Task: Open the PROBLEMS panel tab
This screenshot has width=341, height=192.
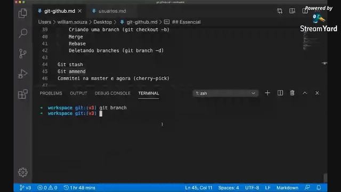Action: [x=51, y=93]
